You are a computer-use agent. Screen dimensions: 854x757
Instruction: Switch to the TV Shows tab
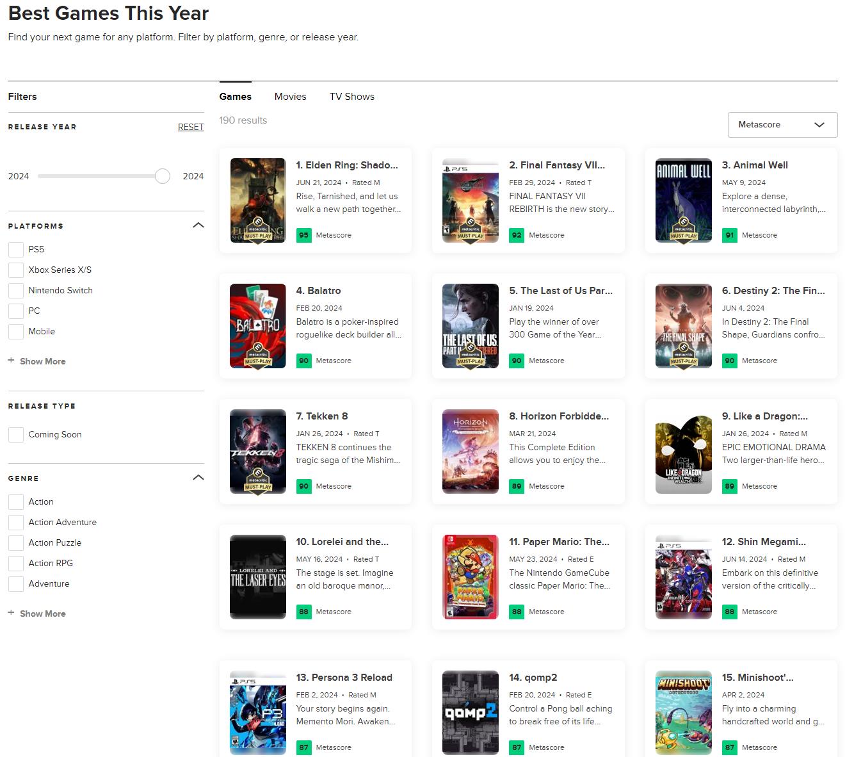click(351, 96)
